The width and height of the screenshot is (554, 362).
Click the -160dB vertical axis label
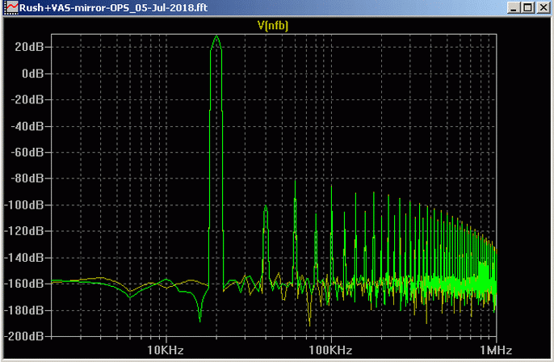(x=24, y=284)
